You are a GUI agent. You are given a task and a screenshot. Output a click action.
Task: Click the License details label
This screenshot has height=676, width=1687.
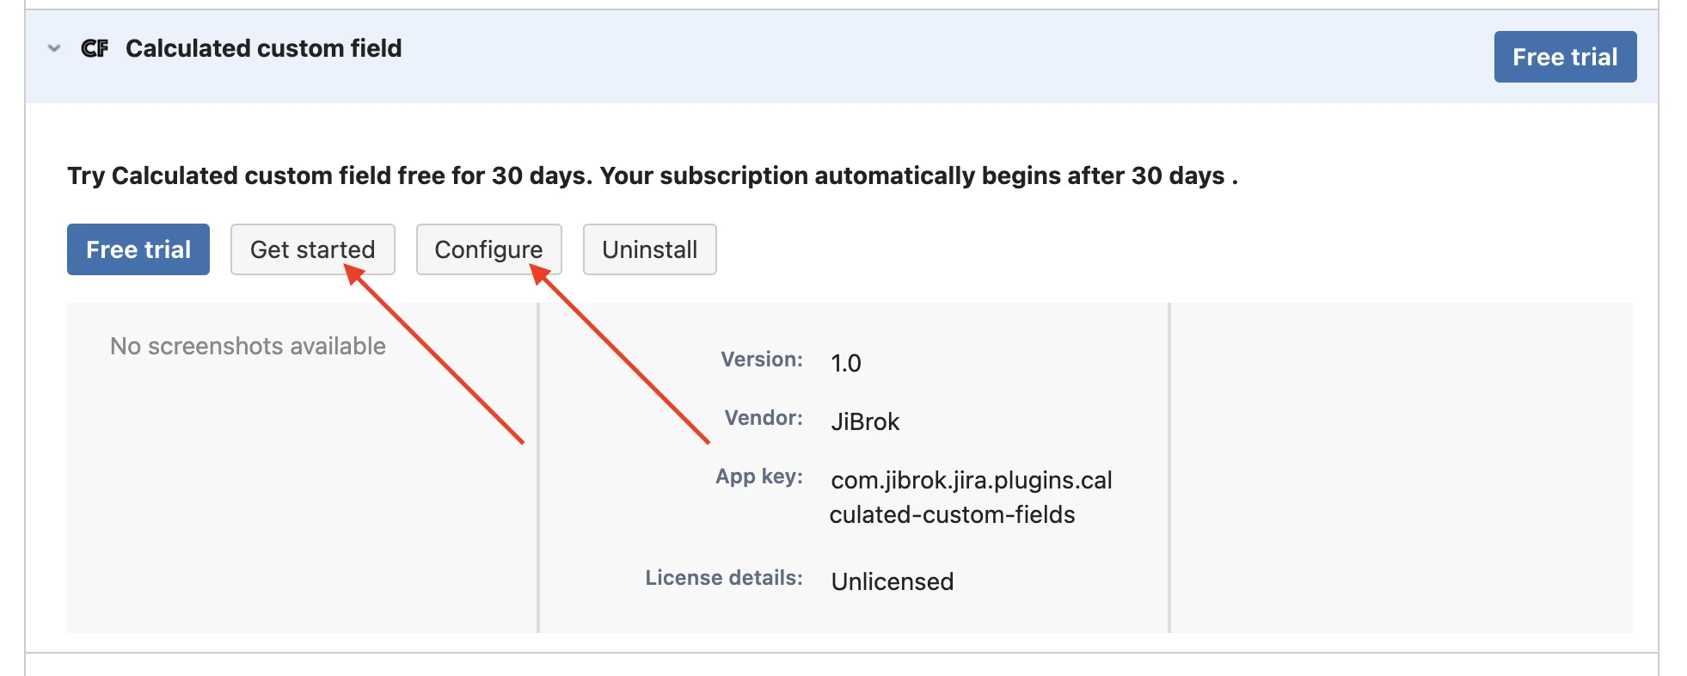[724, 578]
